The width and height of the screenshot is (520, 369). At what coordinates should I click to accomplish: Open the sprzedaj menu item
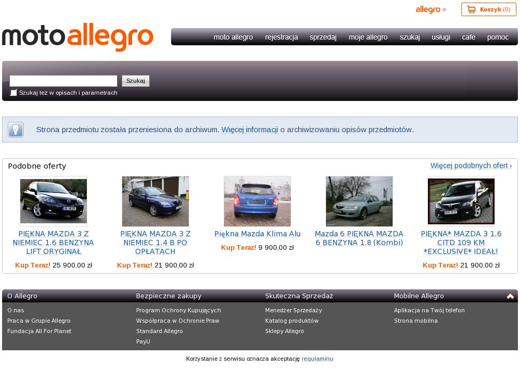coord(323,37)
